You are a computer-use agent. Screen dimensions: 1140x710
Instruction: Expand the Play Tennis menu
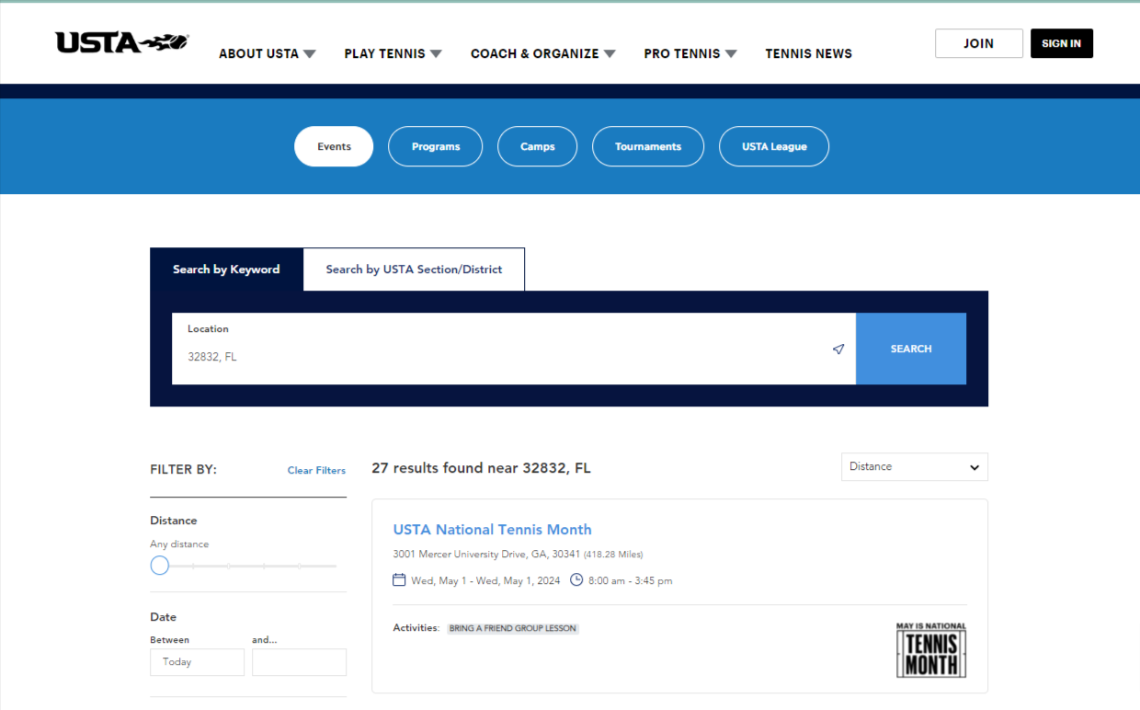click(x=393, y=53)
